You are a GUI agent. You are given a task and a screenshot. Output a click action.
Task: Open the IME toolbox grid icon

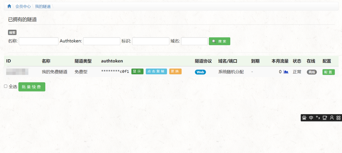[338, 118]
